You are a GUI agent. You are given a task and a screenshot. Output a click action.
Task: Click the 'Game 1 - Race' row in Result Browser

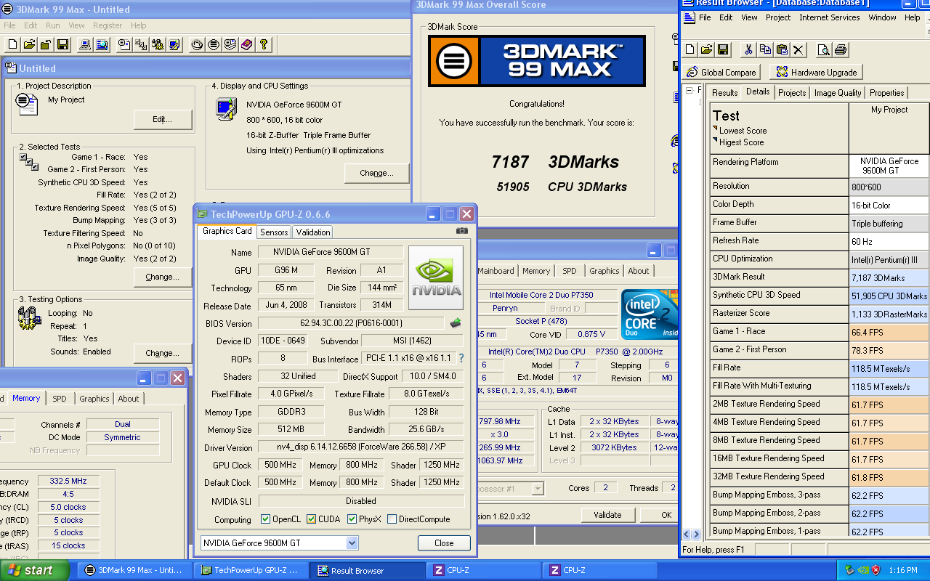[x=820, y=332]
